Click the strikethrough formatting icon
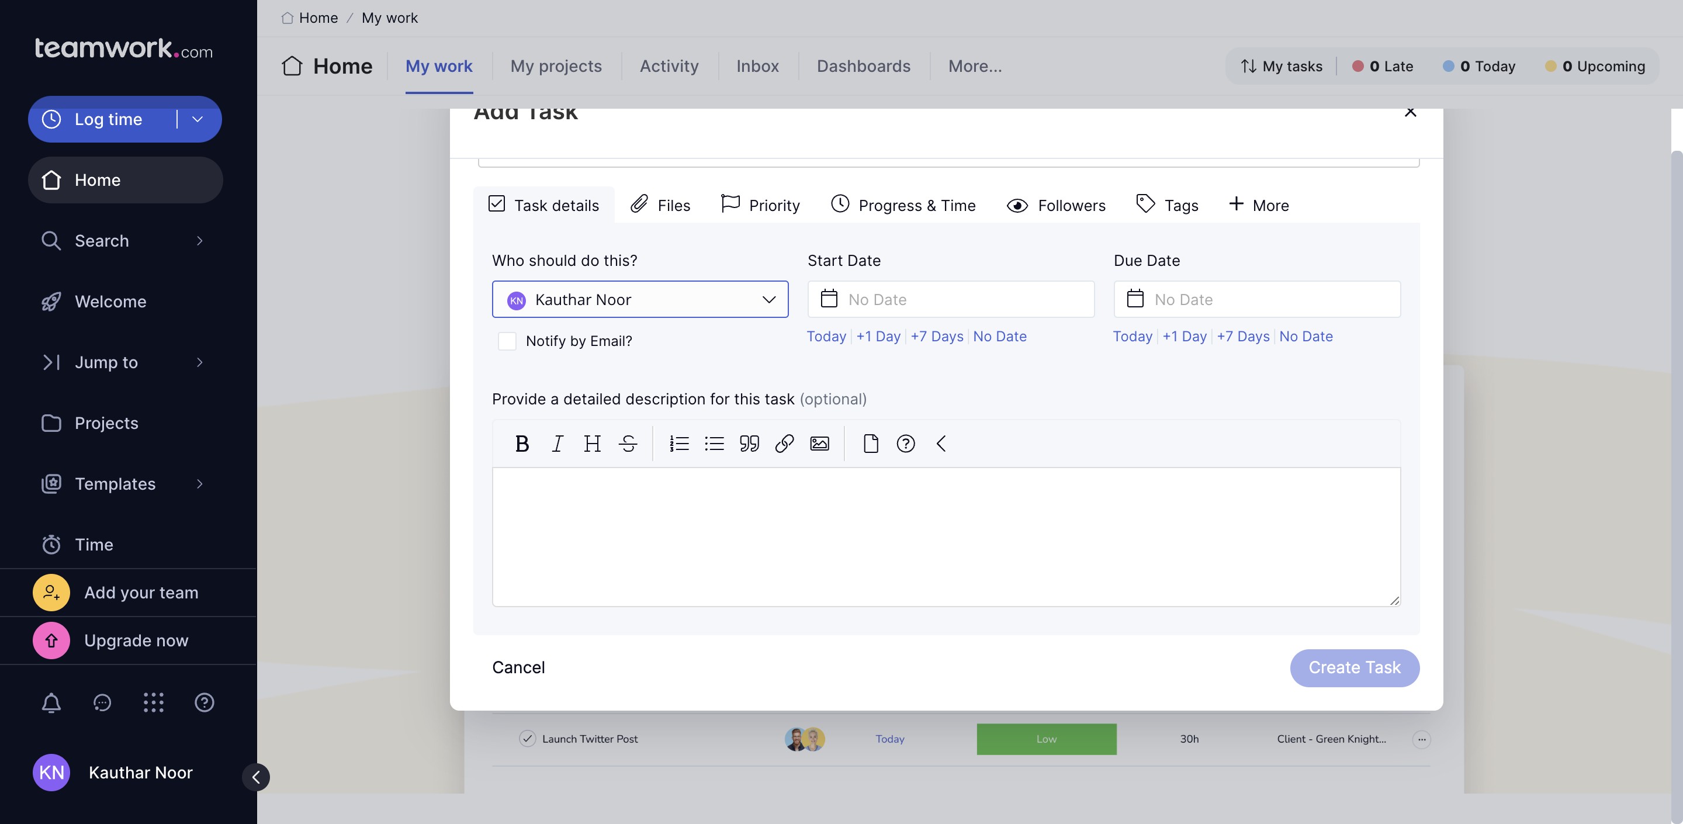Viewport: 1683px width, 824px height. coord(628,444)
